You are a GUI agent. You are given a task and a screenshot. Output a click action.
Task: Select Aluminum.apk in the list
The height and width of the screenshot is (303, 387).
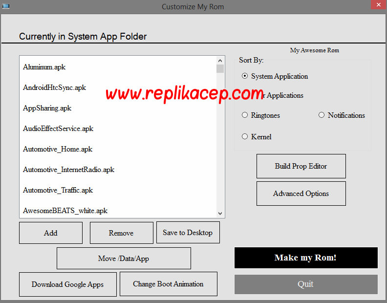(44, 67)
